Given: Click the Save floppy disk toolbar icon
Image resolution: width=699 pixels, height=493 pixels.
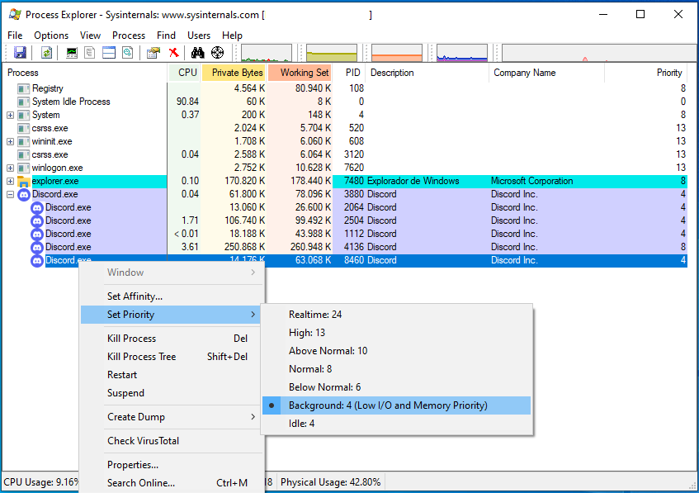Looking at the screenshot, I should coord(21,53).
